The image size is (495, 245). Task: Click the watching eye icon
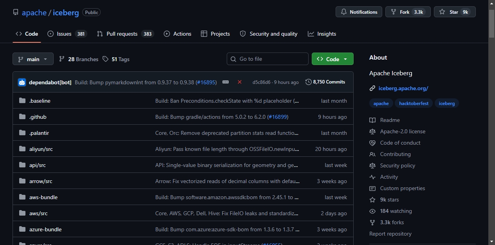[372, 211]
